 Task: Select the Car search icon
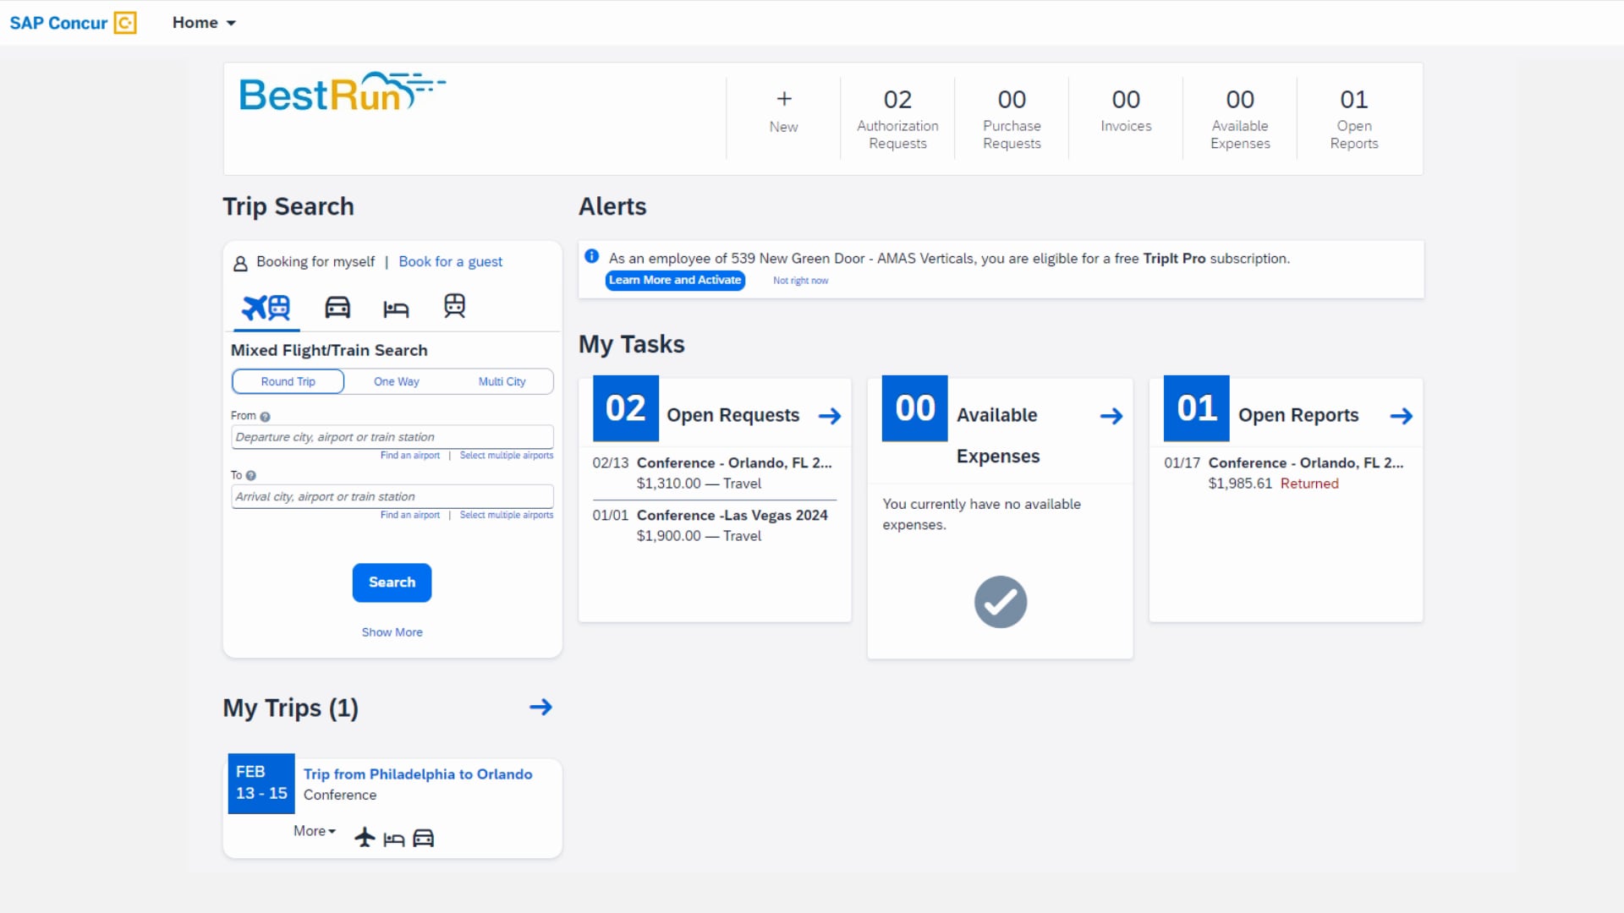[x=337, y=308]
